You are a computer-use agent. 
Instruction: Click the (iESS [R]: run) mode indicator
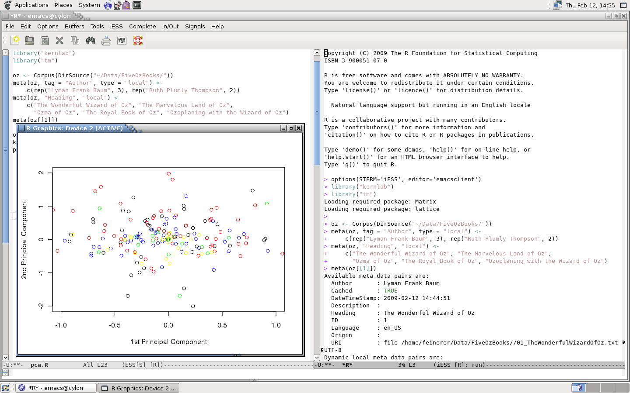(x=459, y=365)
